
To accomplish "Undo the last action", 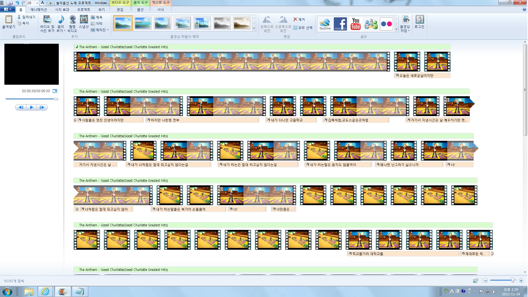I will 17,3.
